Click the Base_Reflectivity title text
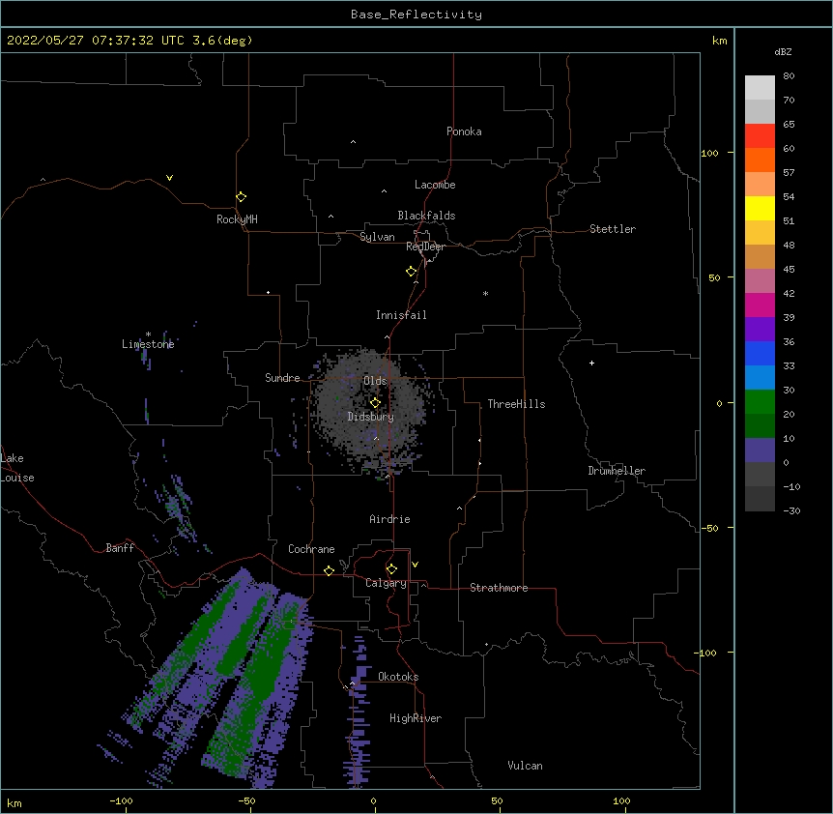 pos(416,15)
